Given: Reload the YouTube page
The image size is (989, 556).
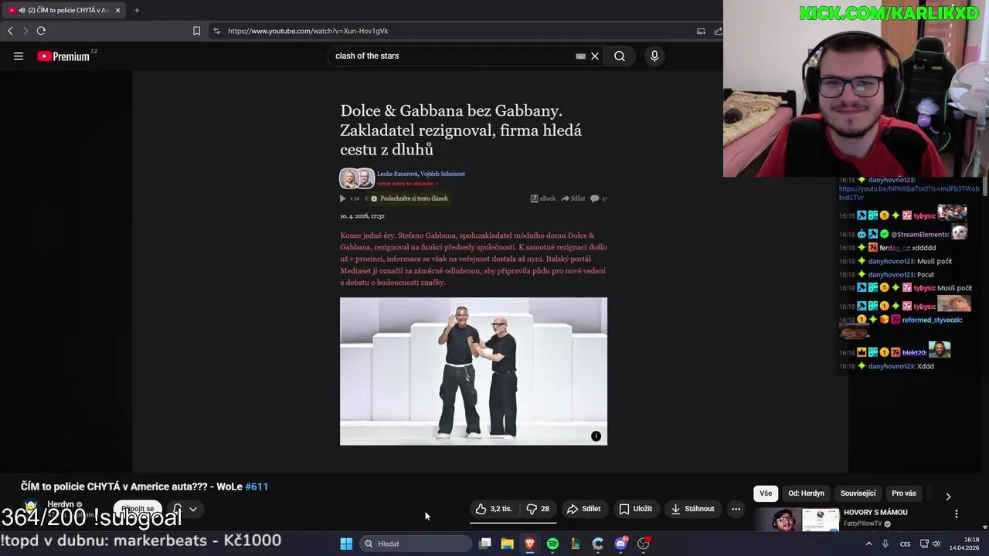Looking at the screenshot, I should (41, 31).
